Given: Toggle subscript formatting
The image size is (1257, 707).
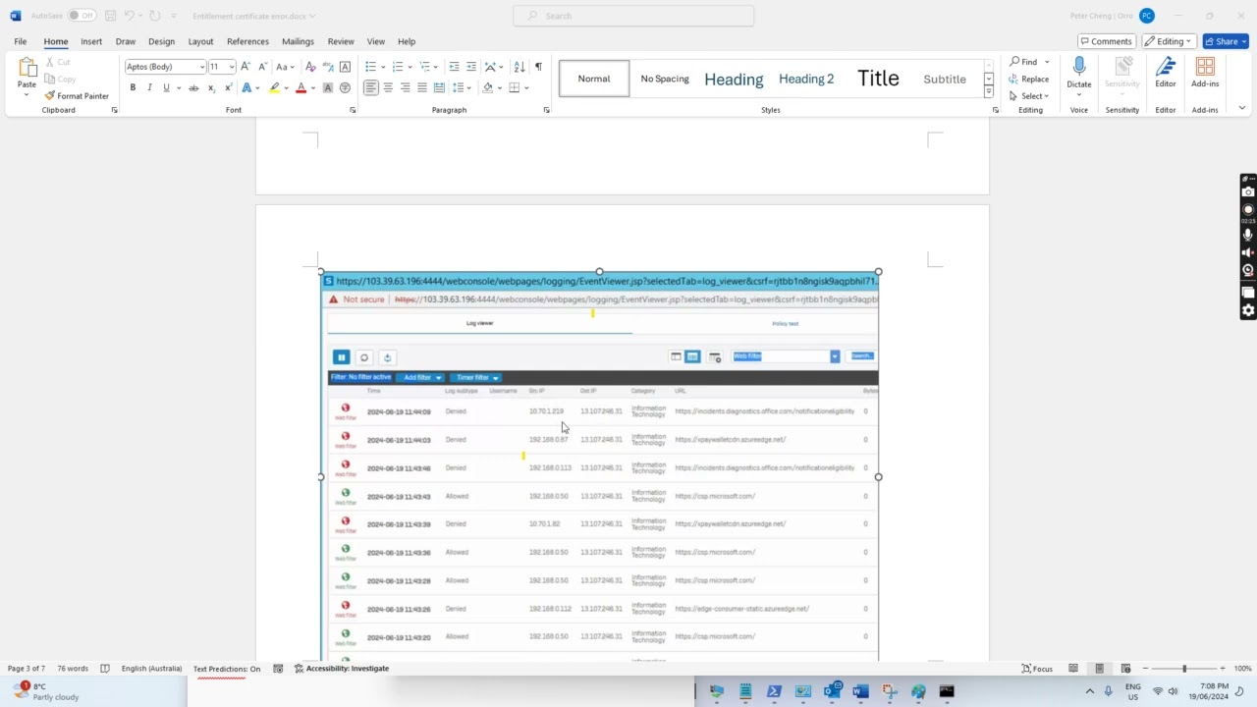Looking at the screenshot, I should [x=210, y=87].
